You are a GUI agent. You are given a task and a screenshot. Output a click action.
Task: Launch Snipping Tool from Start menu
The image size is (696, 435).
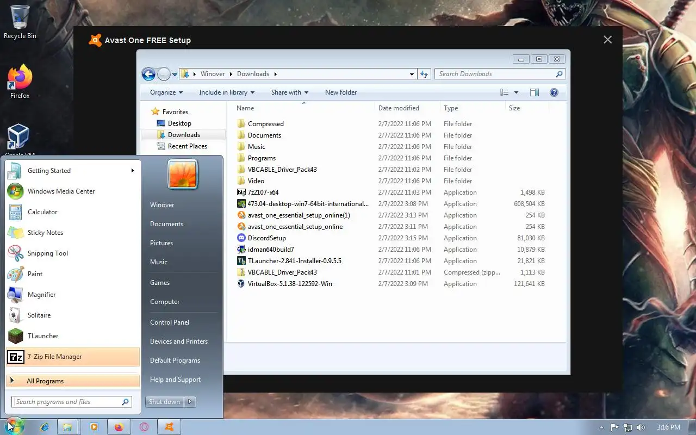click(x=72, y=253)
